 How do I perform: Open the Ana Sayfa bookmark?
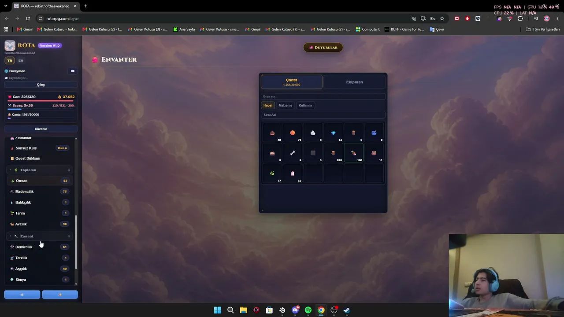pyautogui.click(x=184, y=29)
